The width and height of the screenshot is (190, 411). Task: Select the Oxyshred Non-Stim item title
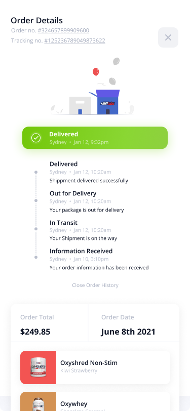click(89, 363)
